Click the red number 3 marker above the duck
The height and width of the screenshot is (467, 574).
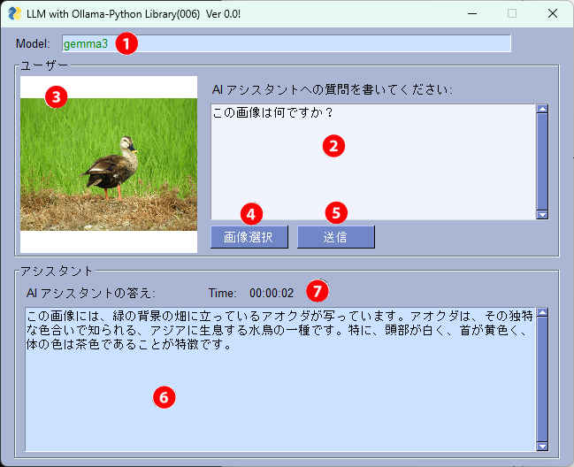click(56, 97)
